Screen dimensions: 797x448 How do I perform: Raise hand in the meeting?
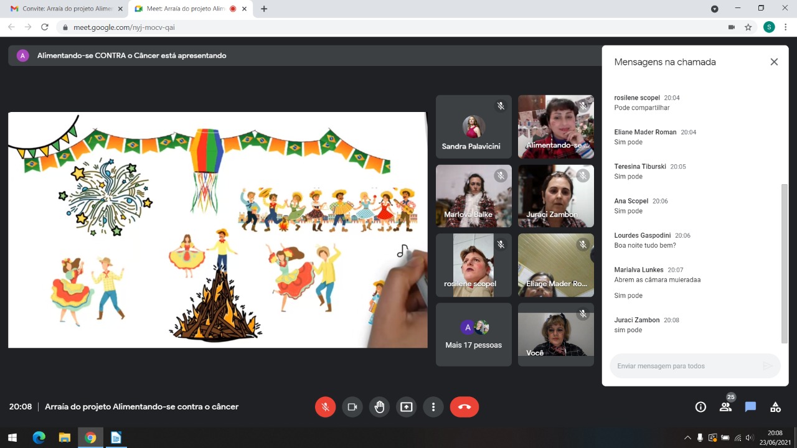click(379, 407)
